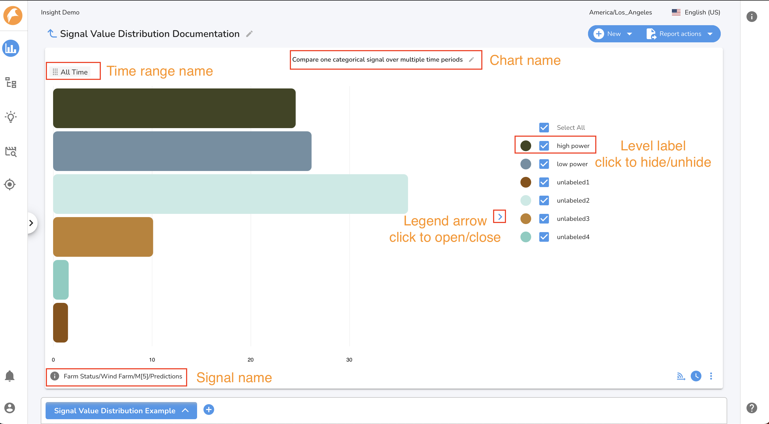Click the blue clock time icon
Viewport: 769px width, 424px height.
(x=696, y=376)
